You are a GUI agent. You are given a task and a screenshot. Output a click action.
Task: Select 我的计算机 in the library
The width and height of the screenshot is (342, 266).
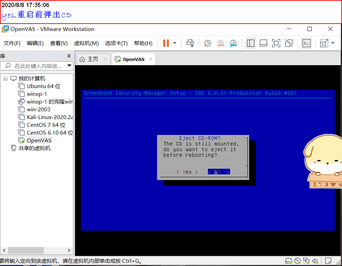coord(32,78)
